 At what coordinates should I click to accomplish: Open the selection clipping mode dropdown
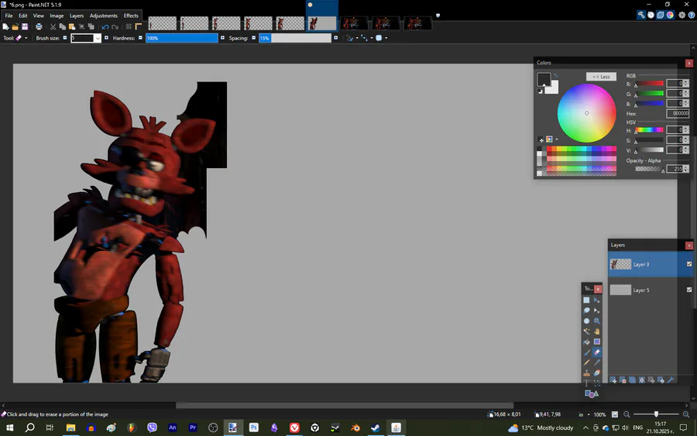386,38
